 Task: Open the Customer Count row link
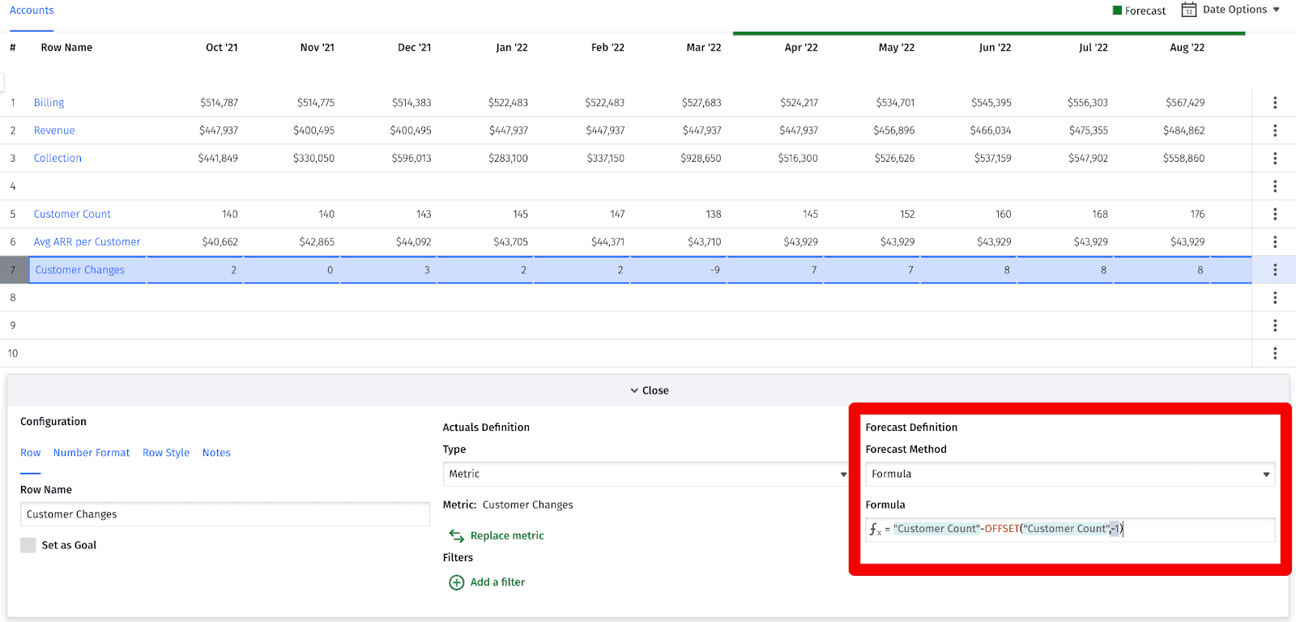[72, 214]
